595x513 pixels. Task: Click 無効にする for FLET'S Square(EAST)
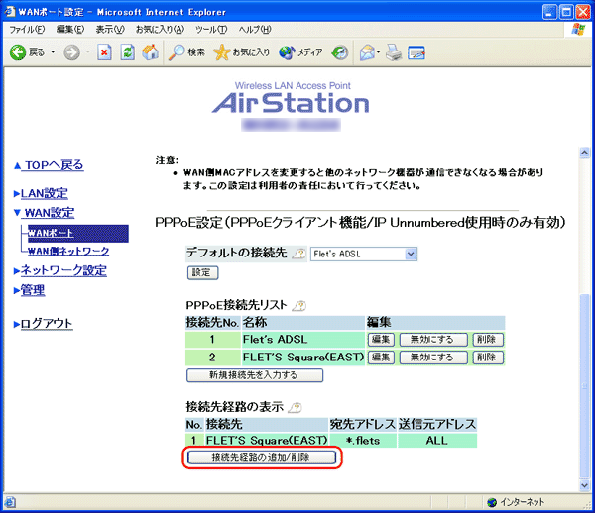click(433, 358)
